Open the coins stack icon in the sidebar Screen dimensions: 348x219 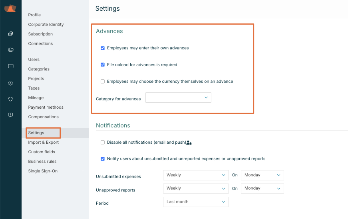pos(11,34)
